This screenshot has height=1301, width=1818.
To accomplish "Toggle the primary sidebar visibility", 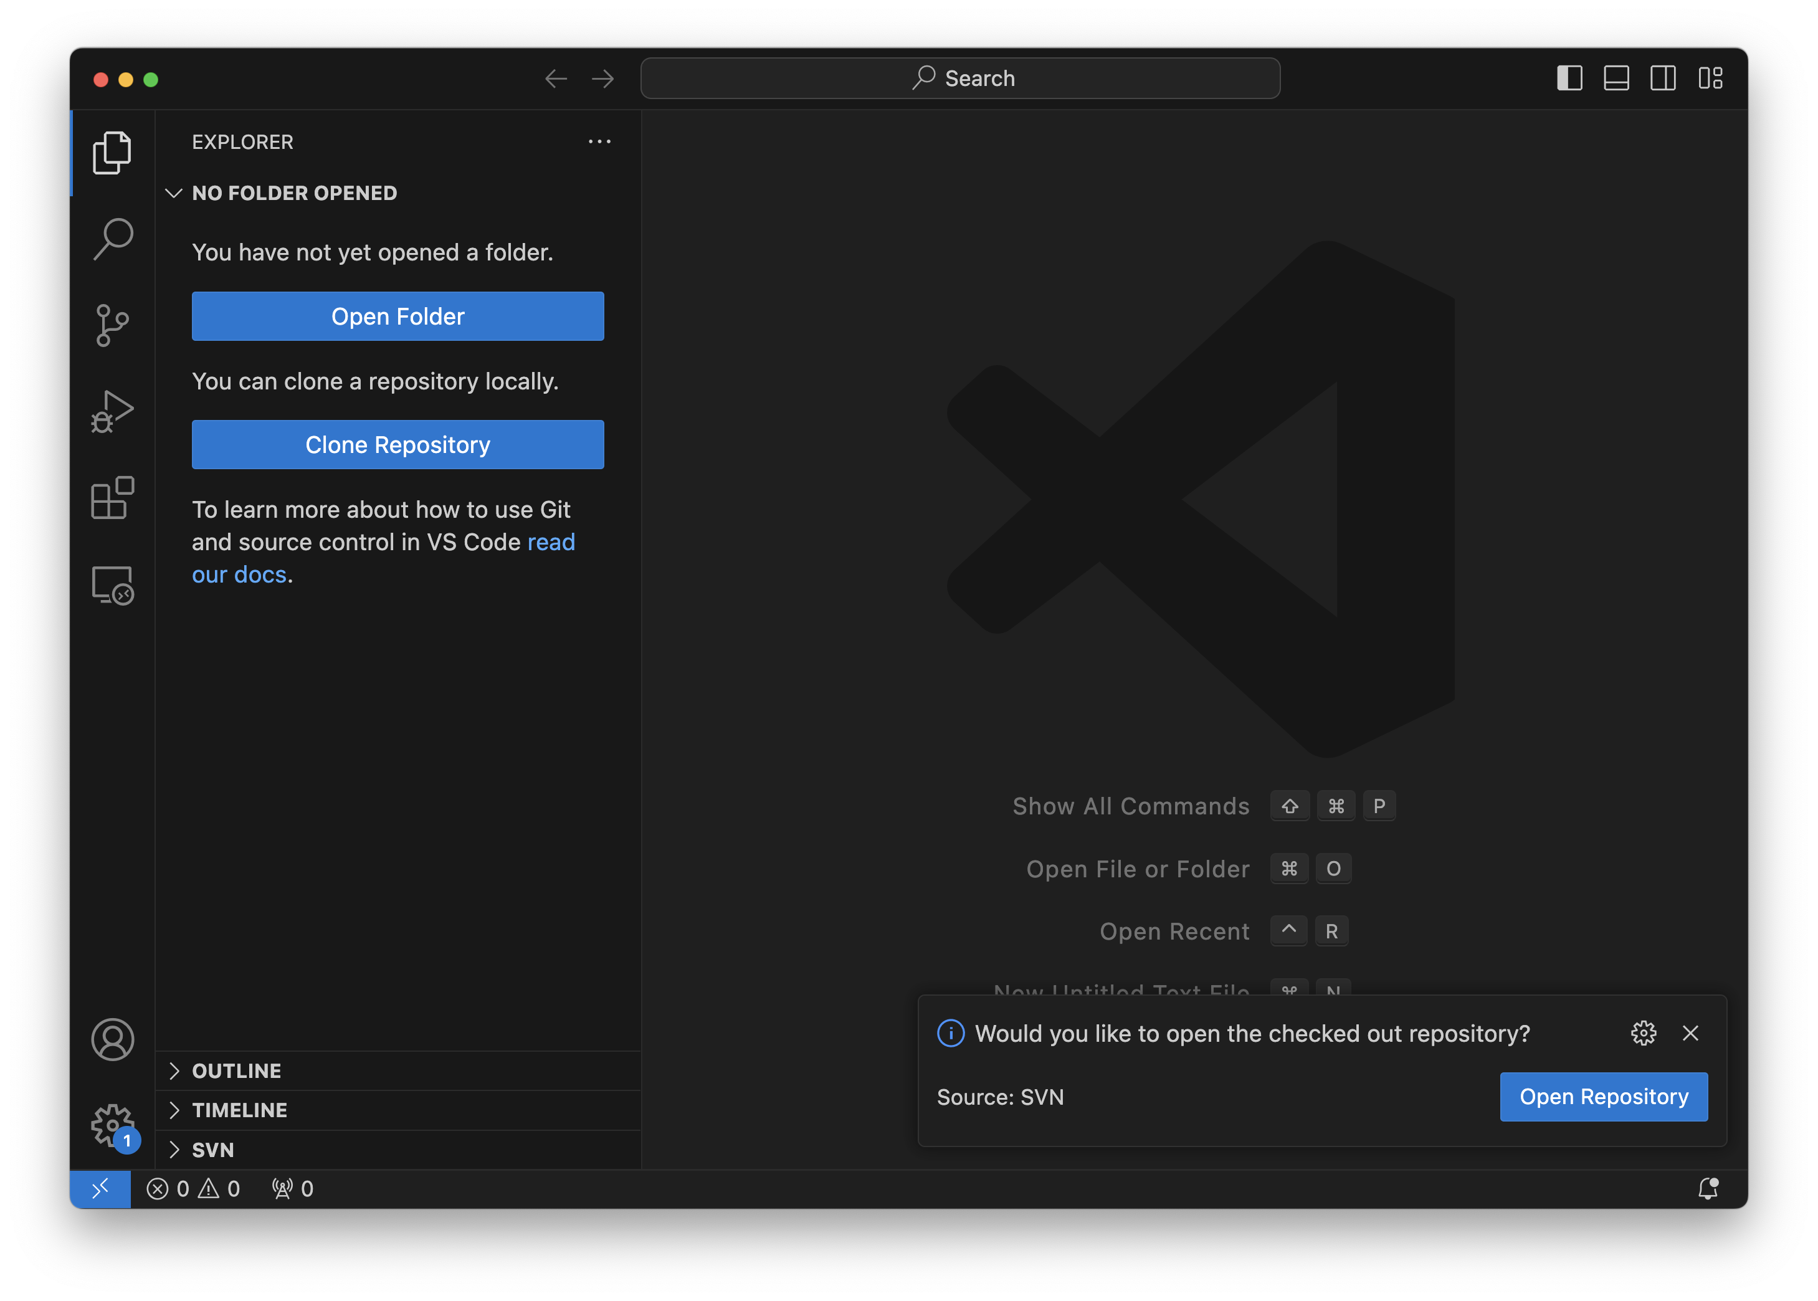I will click(x=1569, y=78).
